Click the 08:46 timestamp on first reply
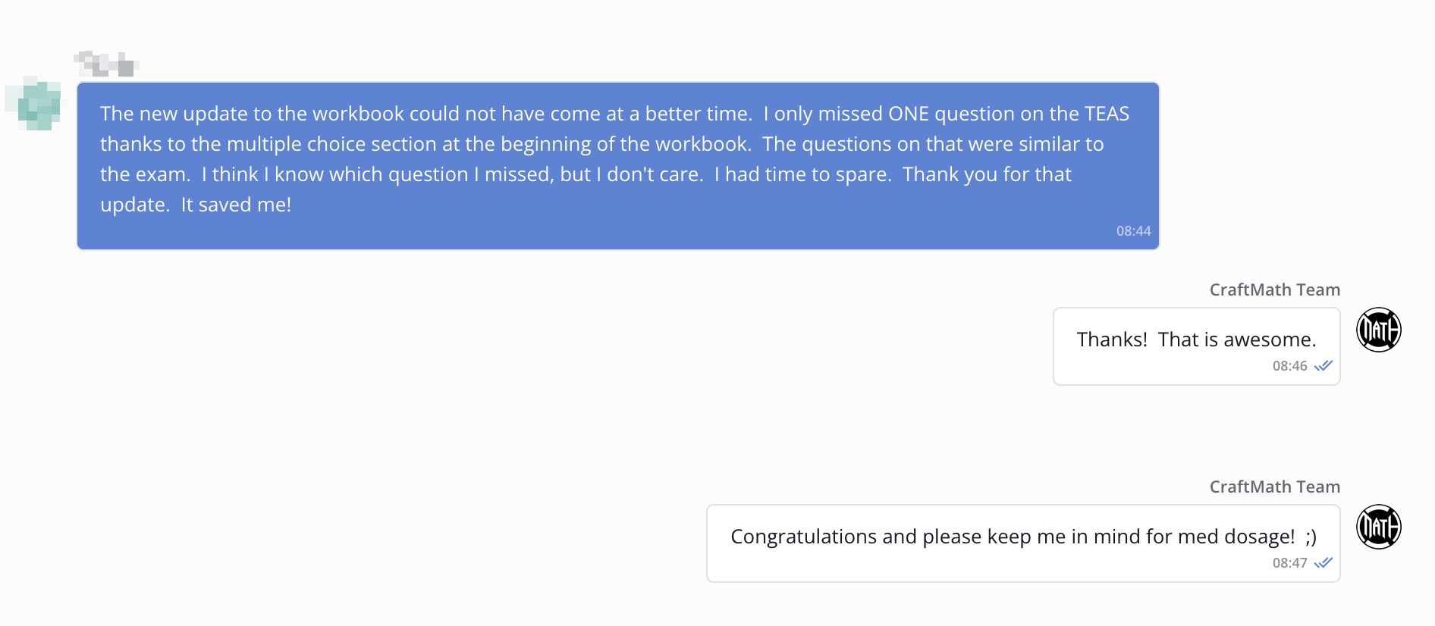Image resolution: width=1435 pixels, height=626 pixels. [x=1289, y=366]
